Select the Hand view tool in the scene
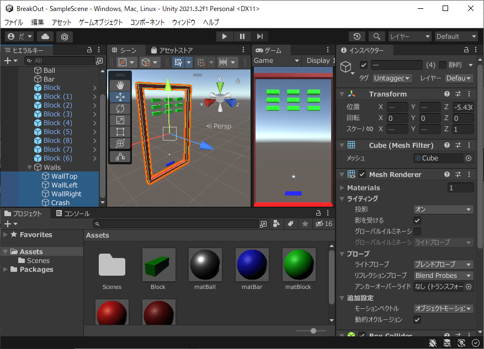484x349 pixels. 120,85
